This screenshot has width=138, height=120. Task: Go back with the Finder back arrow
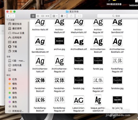(9, 16)
